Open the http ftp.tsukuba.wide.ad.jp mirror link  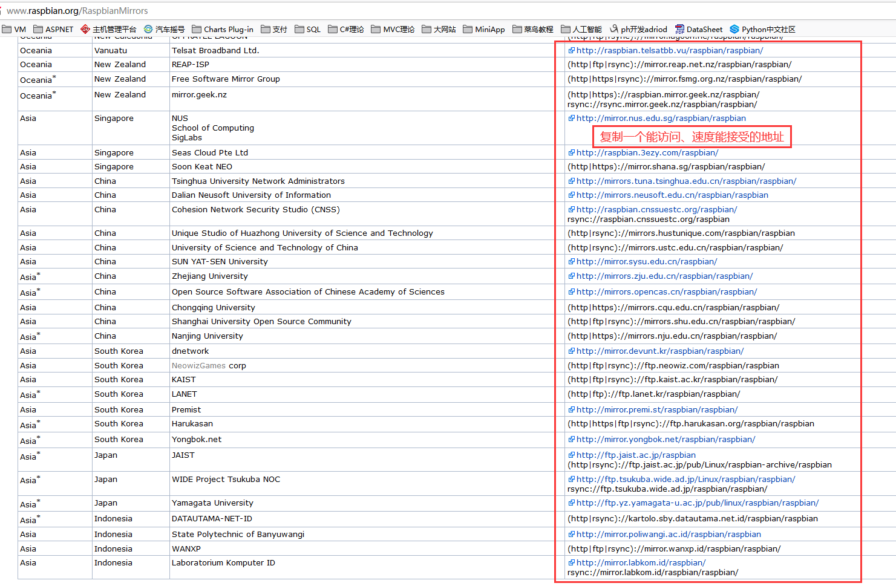point(686,480)
